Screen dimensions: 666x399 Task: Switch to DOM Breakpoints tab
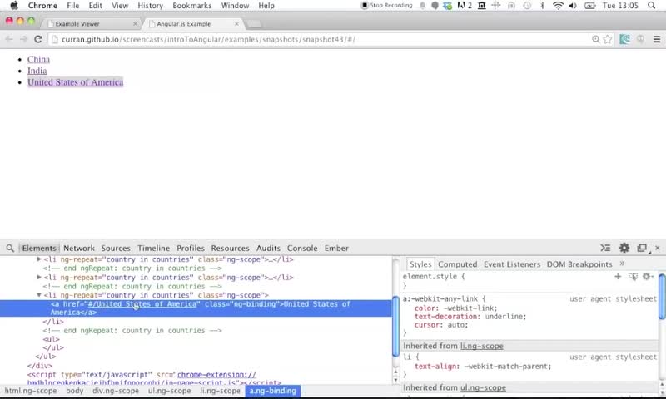pos(579,264)
